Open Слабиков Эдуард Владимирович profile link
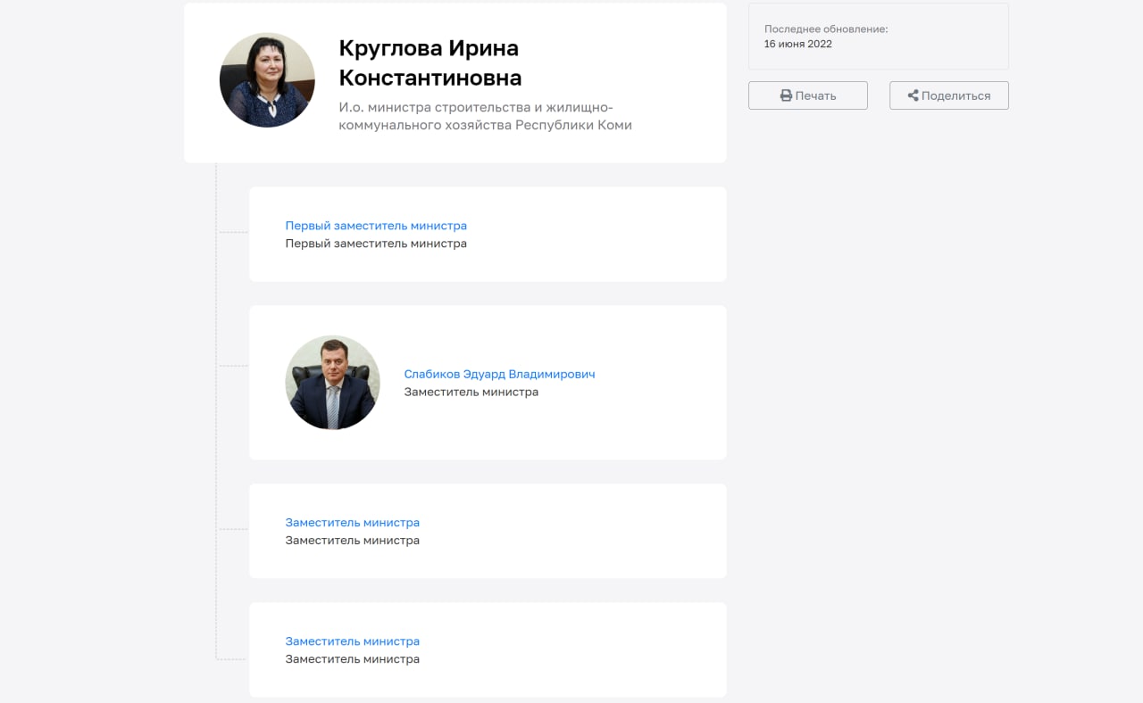Viewport: 1143px width, 703px height. pos(499,374)
